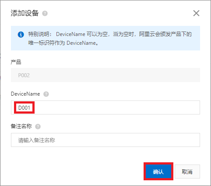Click the disabled 产品 field showing P002
This screenshot has width=211, height=186.
105,75
